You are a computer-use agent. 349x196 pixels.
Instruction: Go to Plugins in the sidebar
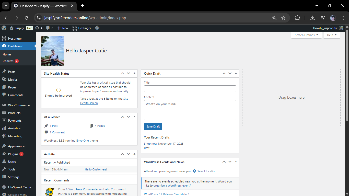(x=13, y=154)
